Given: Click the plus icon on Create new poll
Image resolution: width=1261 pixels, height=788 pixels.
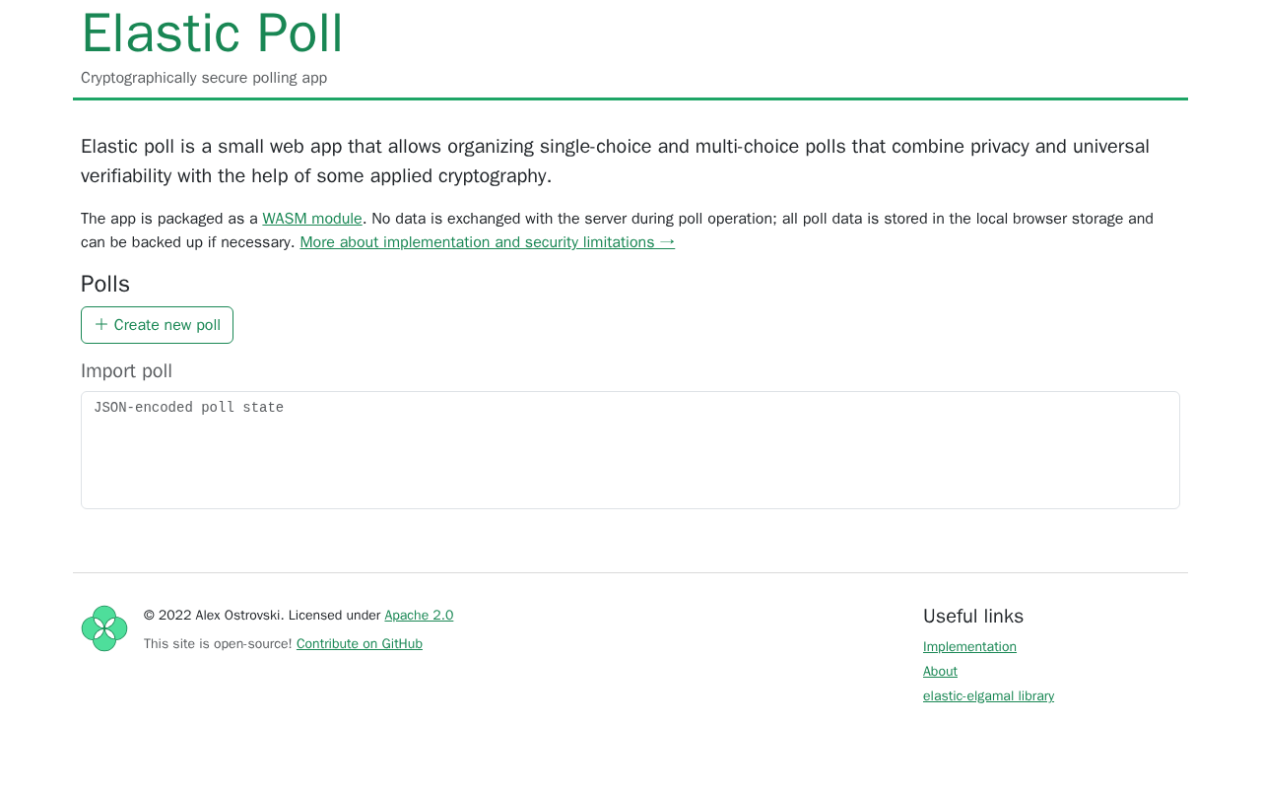Looking at the screenshot, I should 100,325.
